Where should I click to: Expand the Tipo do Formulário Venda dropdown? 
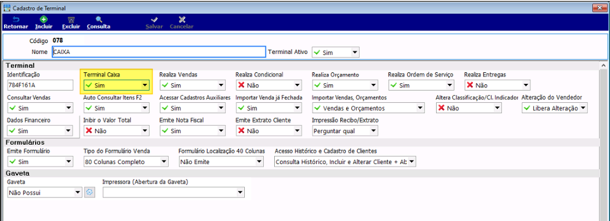(126, 162)
